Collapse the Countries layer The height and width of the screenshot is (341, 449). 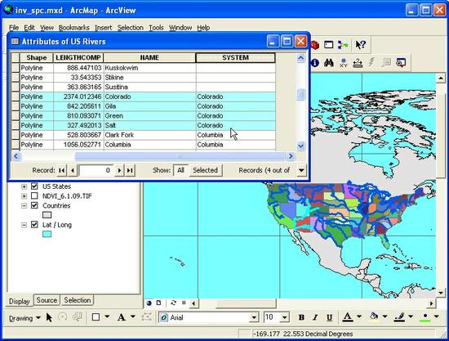tap(24, 206)
